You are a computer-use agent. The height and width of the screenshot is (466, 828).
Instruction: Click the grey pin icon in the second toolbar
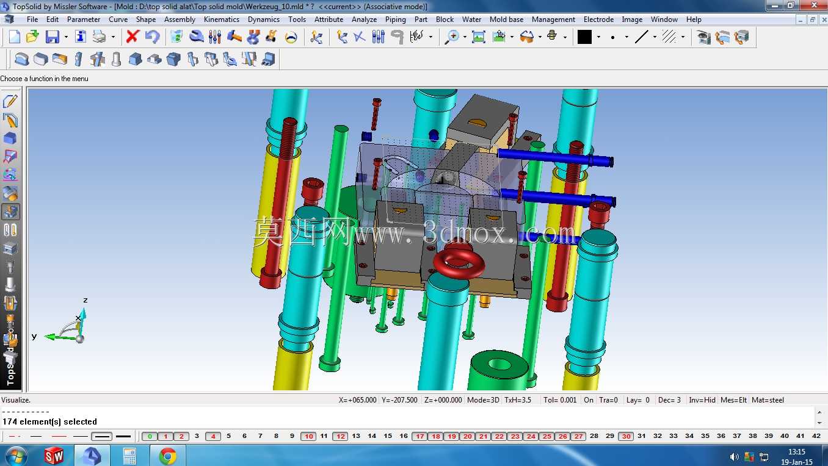(116, 59)
